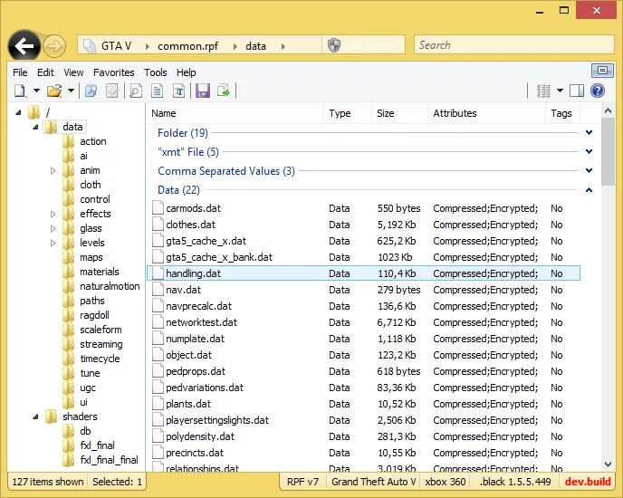Click the Forward navigation arrow
The height and width of the screenshot is (498, 623).
coord(54,46)
